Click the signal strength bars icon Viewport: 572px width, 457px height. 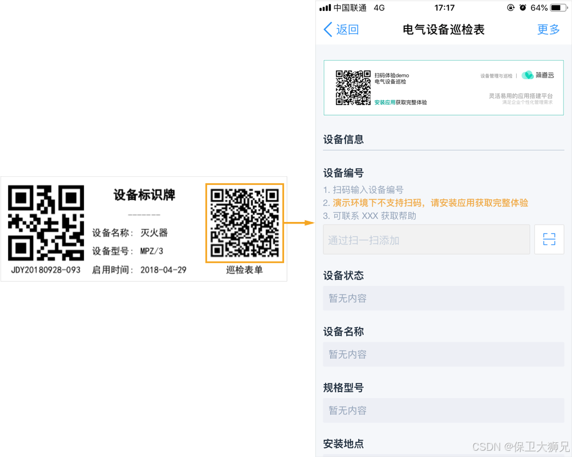pyautogui.click(x=325, y=7)
